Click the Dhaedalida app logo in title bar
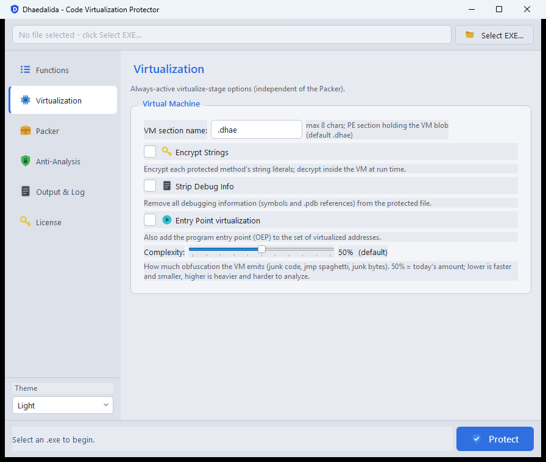Screen dimensions: 546x462 pyautogui.click(x=14, y=9)
